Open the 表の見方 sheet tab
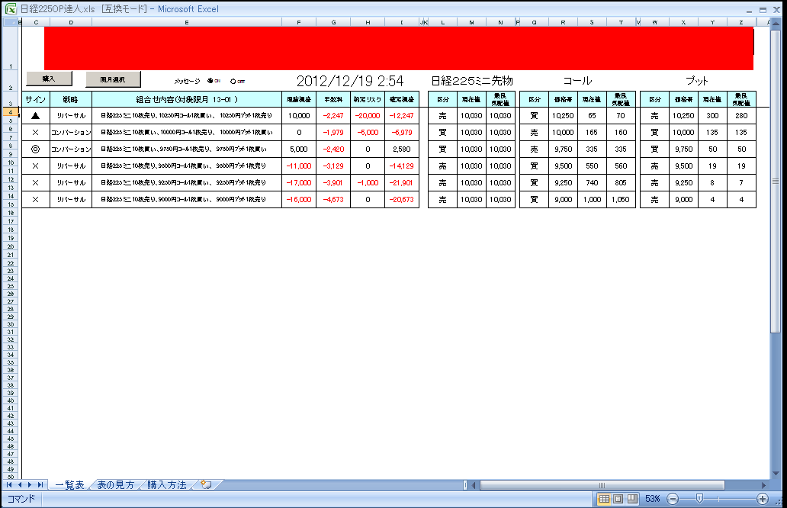This screenshot has width=787, height=508. [x=115, y=485]
